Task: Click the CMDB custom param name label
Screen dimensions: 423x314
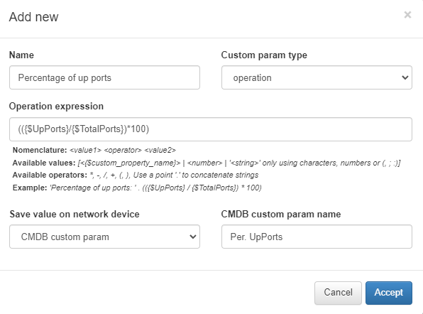Action: click(281, 214)
